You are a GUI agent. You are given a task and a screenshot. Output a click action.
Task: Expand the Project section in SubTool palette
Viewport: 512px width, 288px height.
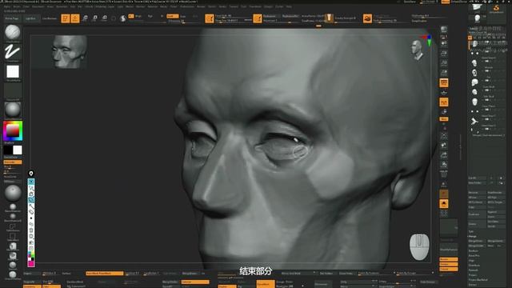473,275
